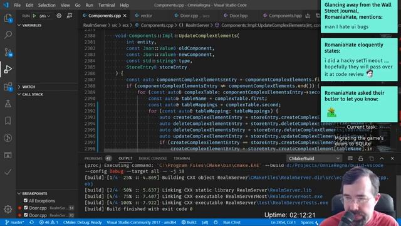The width and height of the screenshot is (401, 226).
Task: Select the Run and Debug view icon
Action: click(x=8, y=69)
